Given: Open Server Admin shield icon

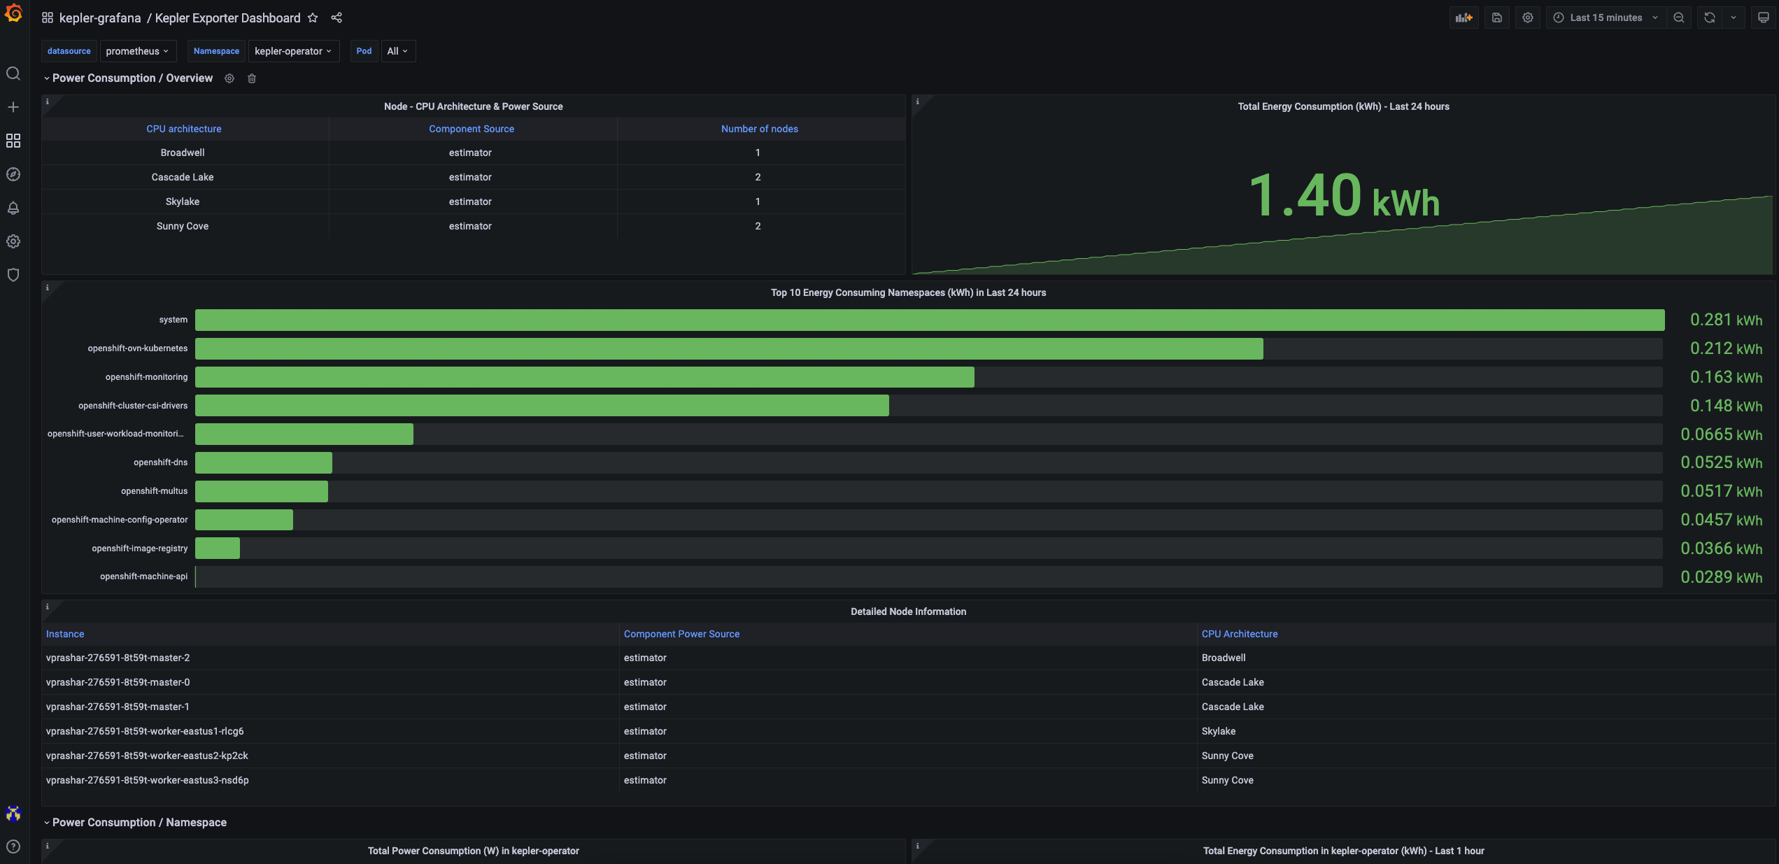Looking at the screenshot, I should pyautogui.click(x=13, y=275).
